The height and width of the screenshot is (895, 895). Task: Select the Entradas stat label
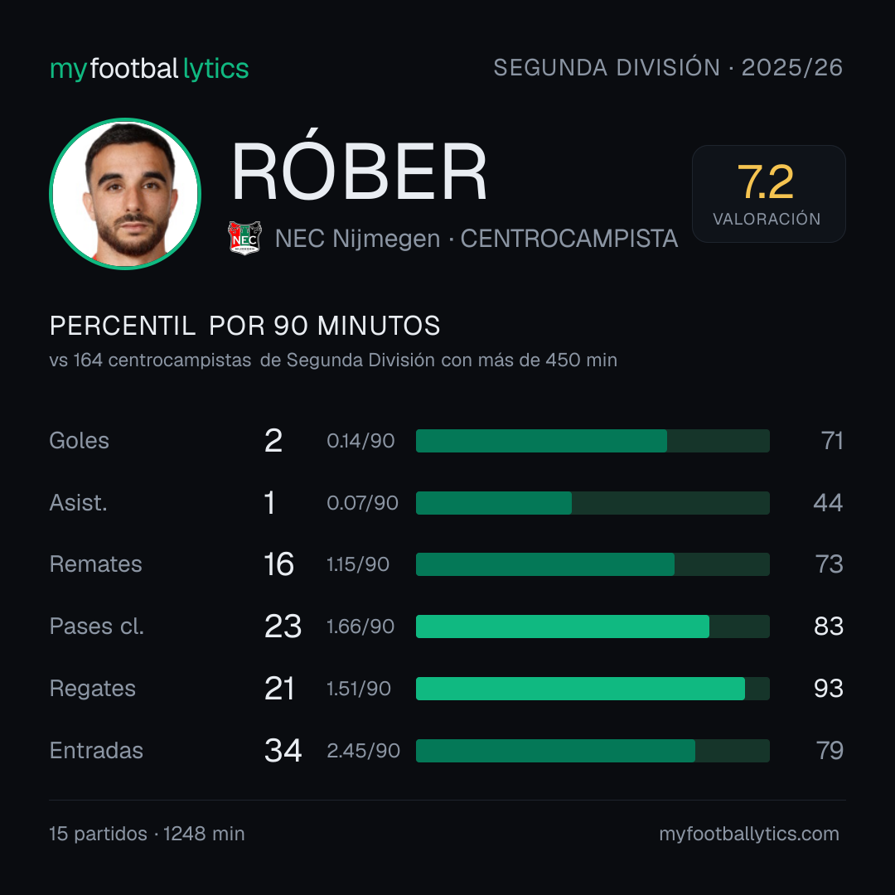(96, 751)
